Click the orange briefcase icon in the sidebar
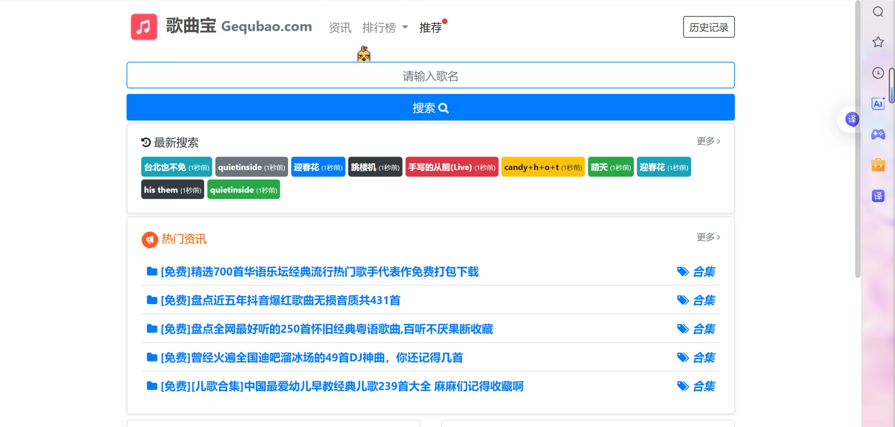This screenshot has height=427, width=895. tap(878, 165)
